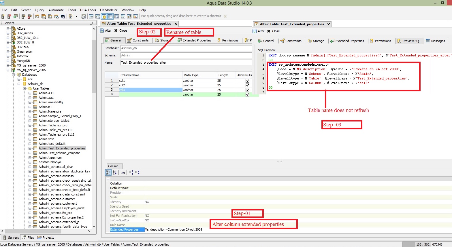
Task: Toggle Allow Nulls for the new fourth row
Action: point(247,94)
